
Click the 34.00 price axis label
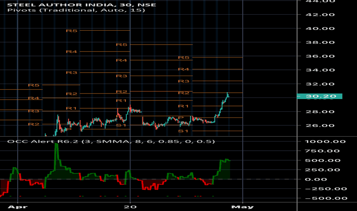(320, 70)
